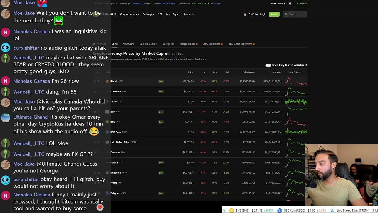Click Buy button for Solana

pyautogui.click(x=161, y=163)
